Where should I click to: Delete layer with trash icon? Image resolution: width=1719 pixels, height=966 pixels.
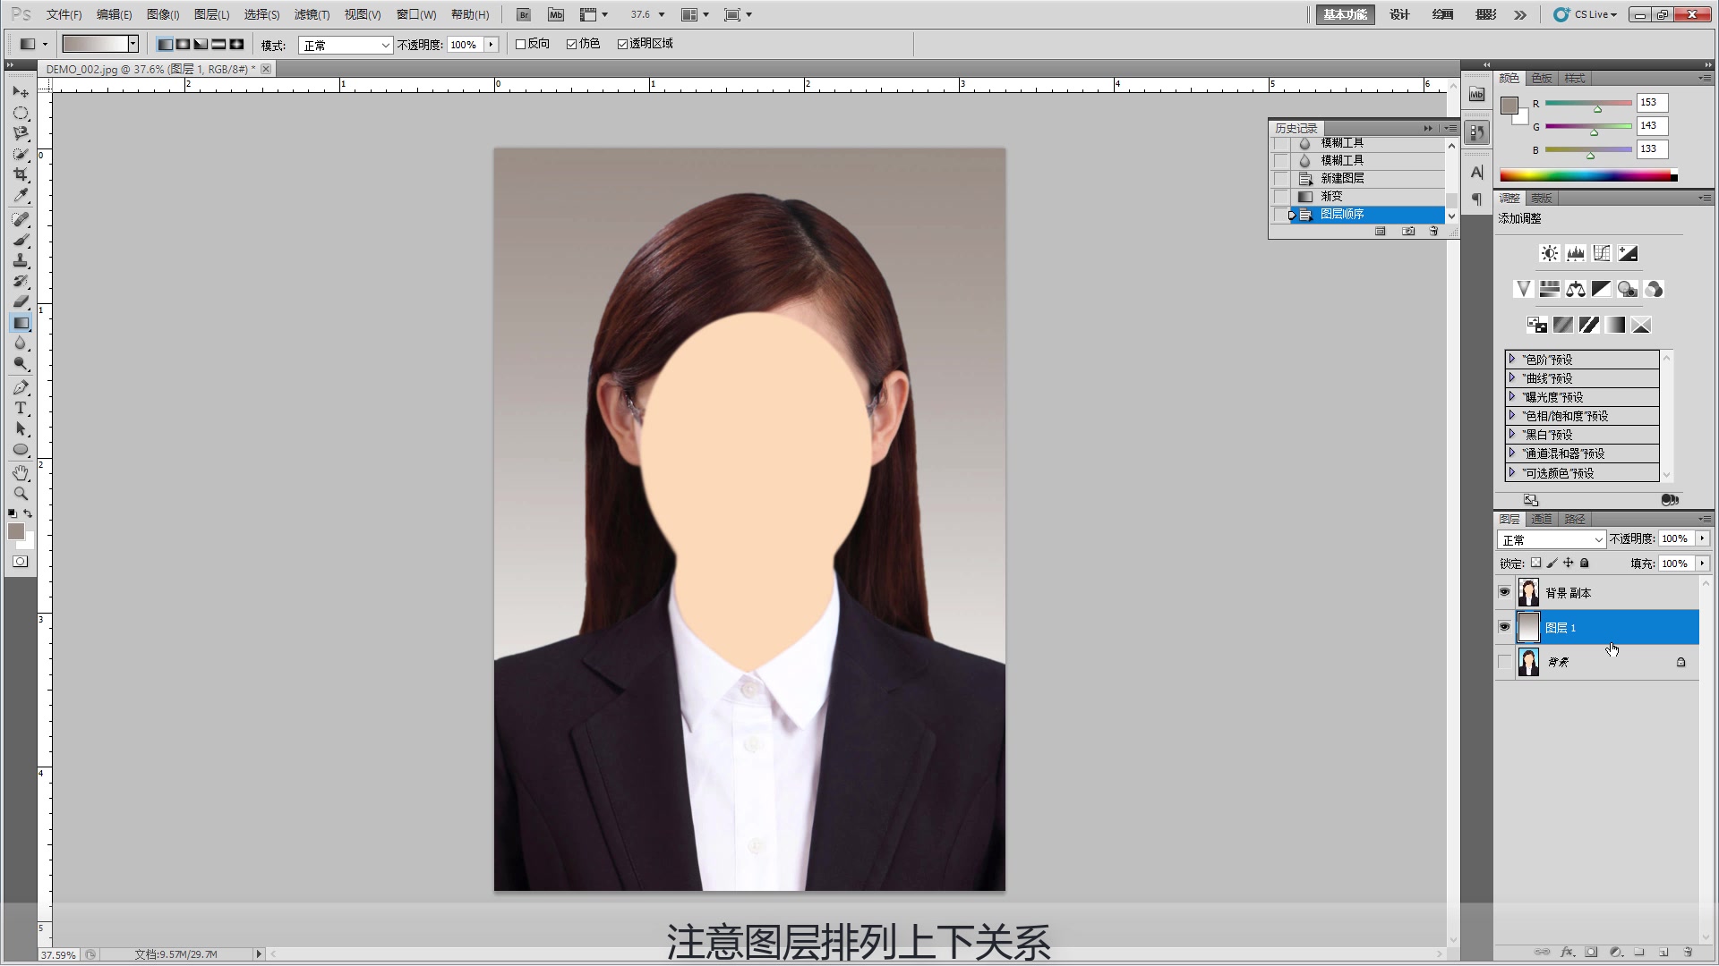(1688, 952)
